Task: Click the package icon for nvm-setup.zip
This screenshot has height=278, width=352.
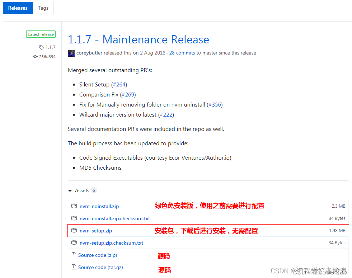Action: (x=74, y=230)
